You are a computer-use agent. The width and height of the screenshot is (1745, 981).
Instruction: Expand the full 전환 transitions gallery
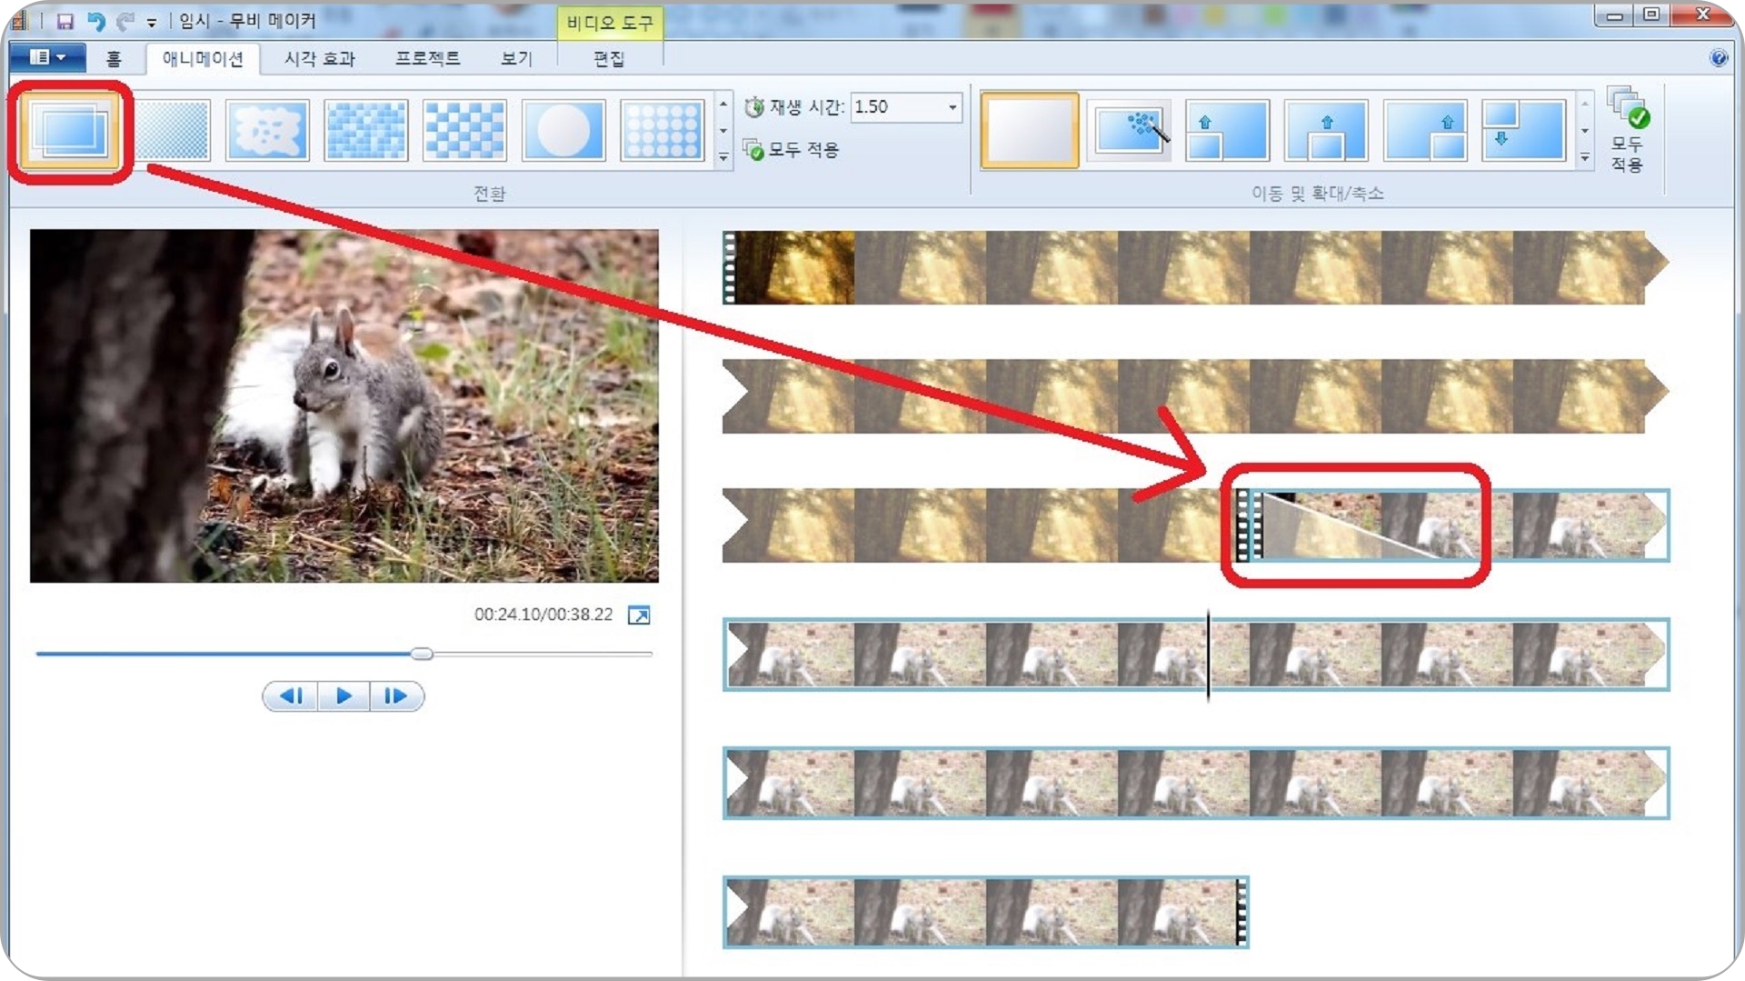[723, 157]
